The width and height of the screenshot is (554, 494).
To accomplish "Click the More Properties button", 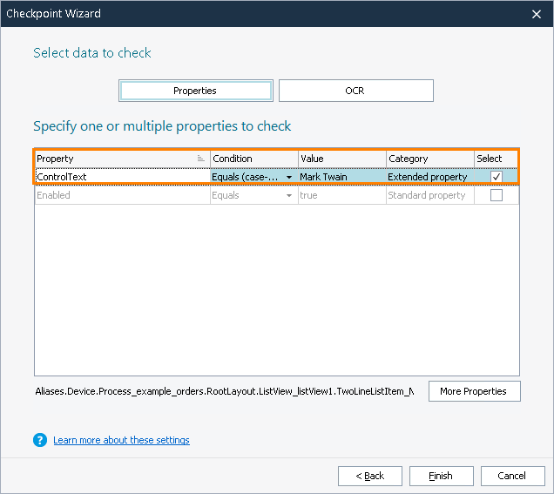I will [x=474, y=391].
